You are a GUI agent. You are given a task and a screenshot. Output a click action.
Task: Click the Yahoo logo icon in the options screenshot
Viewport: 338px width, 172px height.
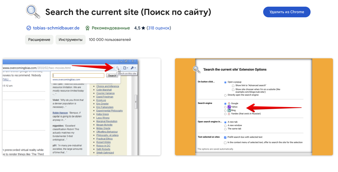tap(229, 107)
